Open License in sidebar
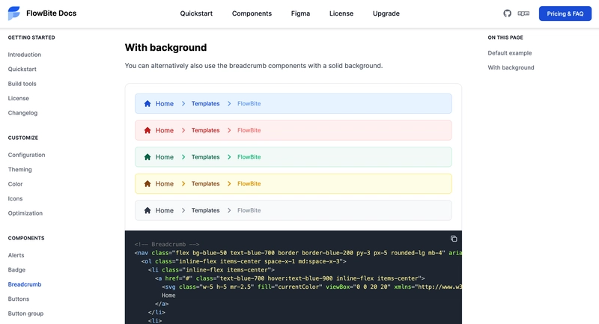 click(18, 98)
